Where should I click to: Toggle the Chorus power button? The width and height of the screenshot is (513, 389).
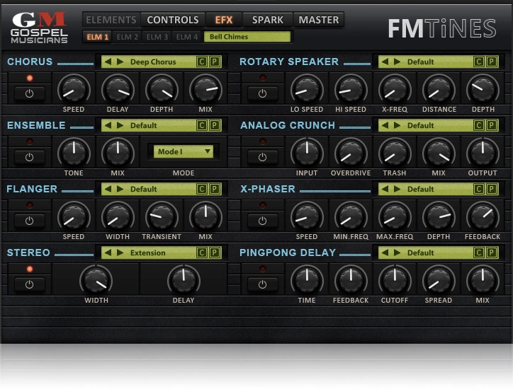30,94
